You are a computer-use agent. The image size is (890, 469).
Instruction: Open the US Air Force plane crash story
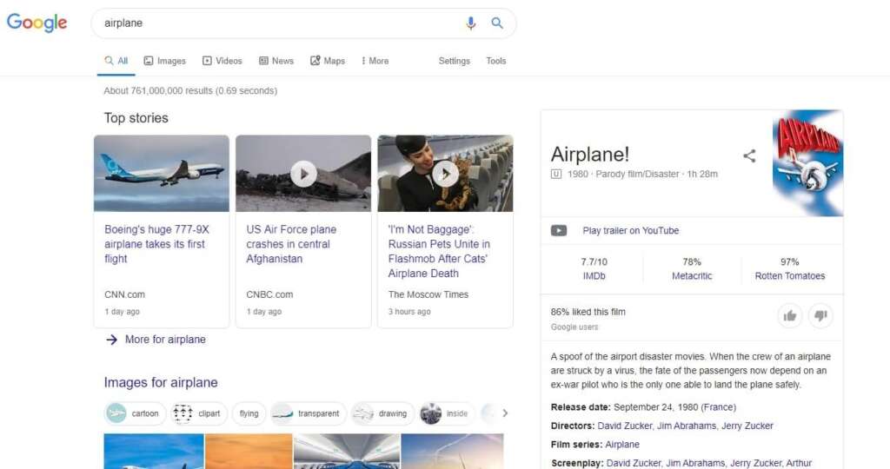coord(291,244)
